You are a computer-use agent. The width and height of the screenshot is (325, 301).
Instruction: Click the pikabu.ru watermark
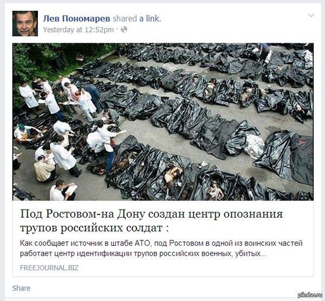pos(310,295)
